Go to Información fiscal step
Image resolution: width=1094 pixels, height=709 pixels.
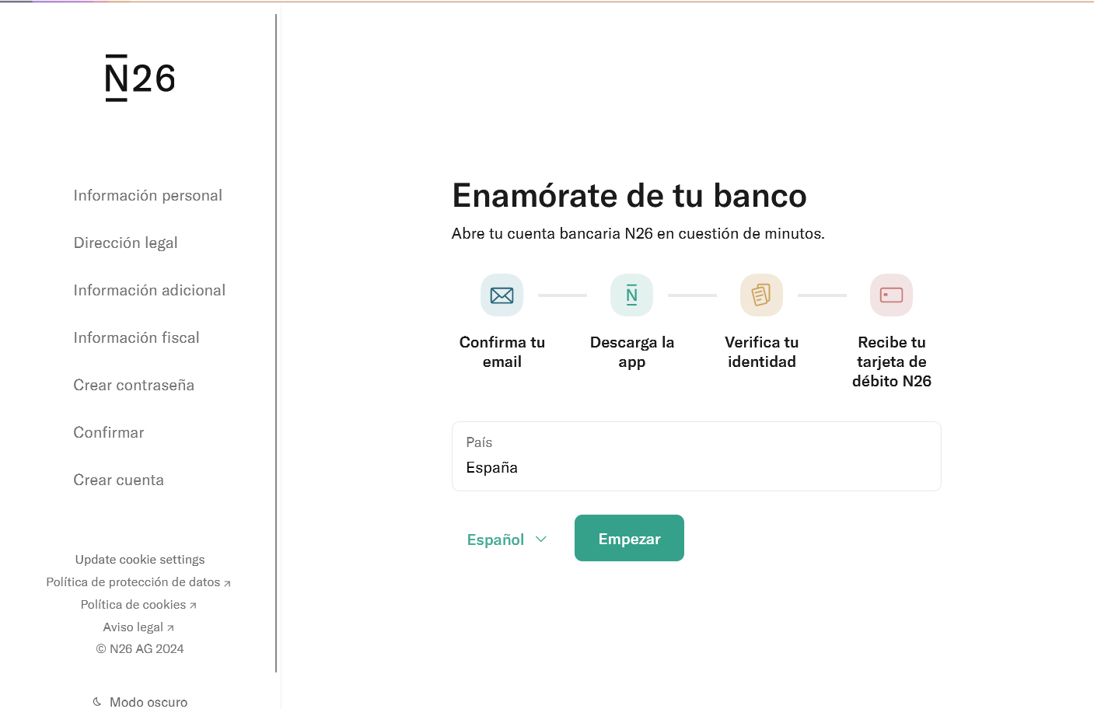point(137,338)
